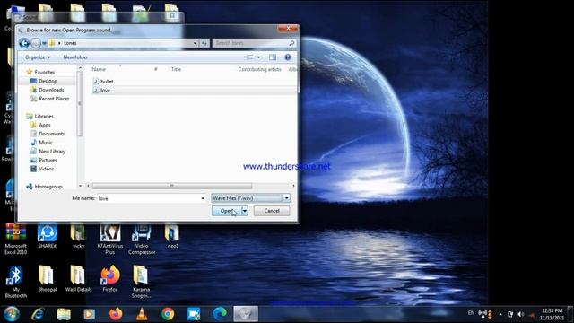The image size is (574, 323).
Task: Open the Video Compressor desktop shortcut
Action: [142, 239]
